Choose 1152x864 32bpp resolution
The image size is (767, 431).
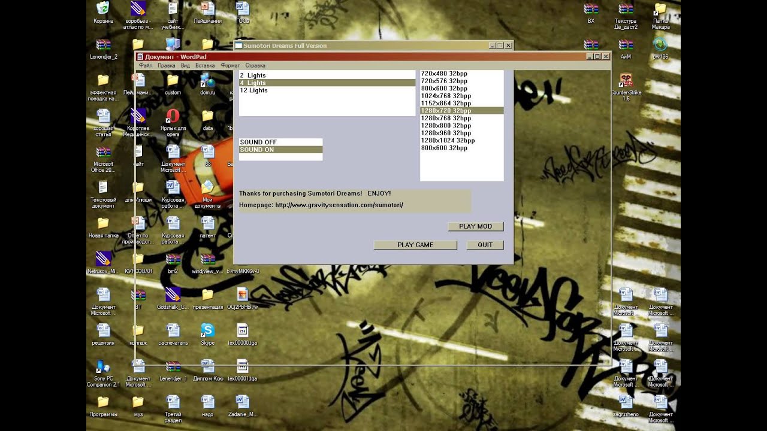[462, 103]
